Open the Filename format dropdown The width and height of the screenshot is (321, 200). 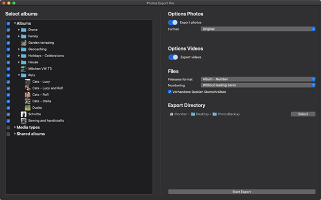click(x=258, y=79)
